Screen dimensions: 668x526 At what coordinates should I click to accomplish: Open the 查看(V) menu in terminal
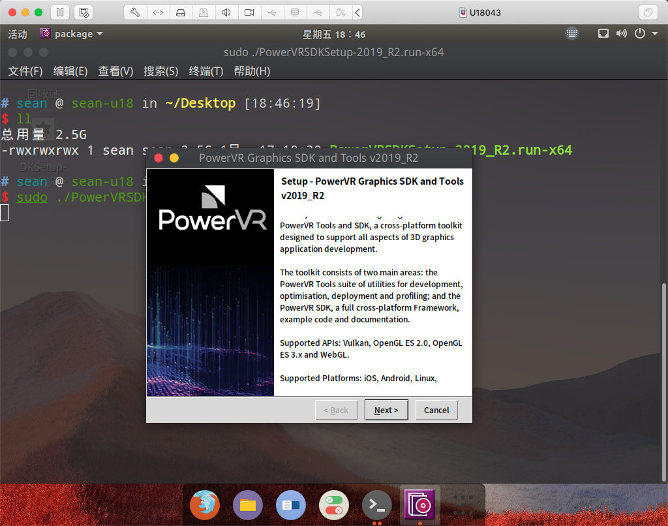pyautogui.click(x=115, y=70)
